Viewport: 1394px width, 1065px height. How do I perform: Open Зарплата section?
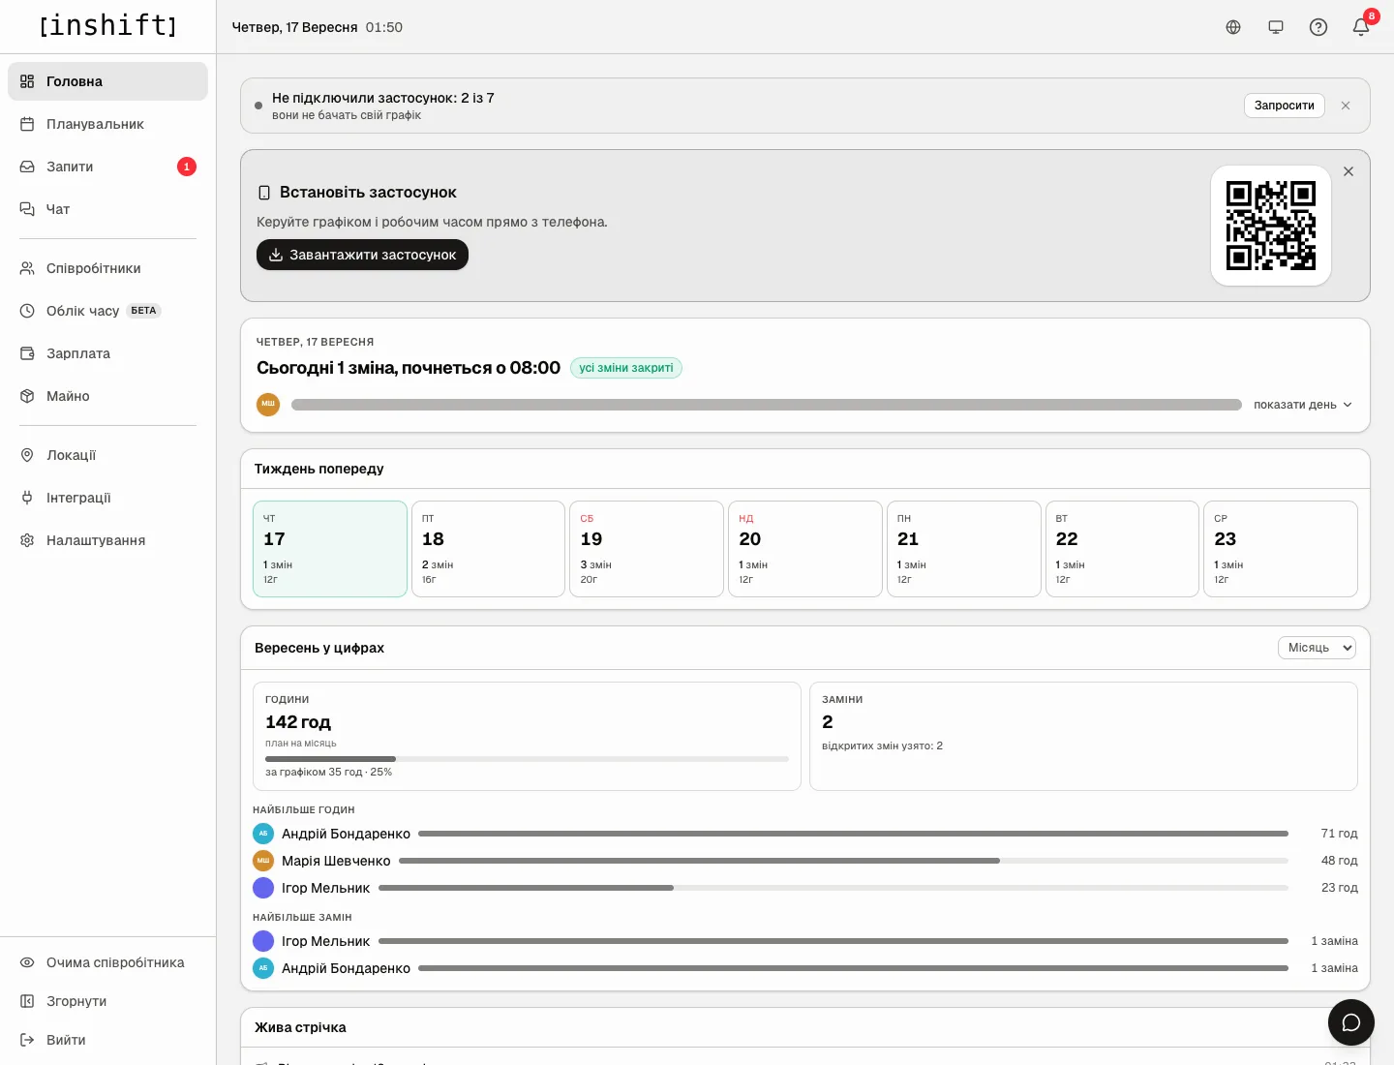(107, 353)
